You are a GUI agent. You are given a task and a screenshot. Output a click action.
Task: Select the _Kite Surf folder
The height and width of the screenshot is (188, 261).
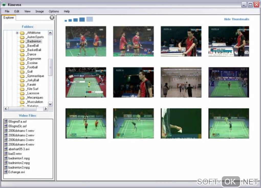click(32, 89)
